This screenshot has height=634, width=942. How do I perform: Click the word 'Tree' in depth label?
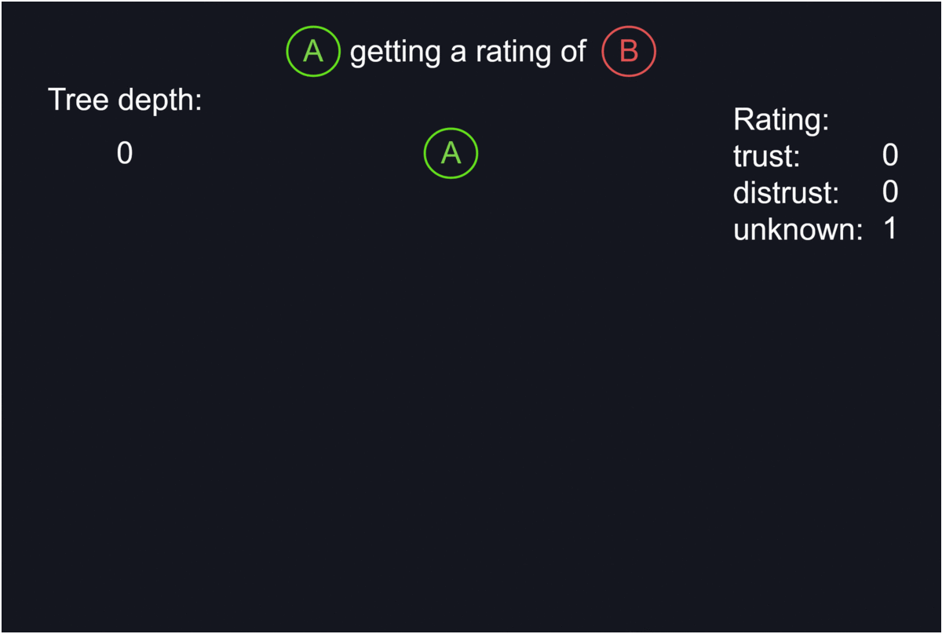pos(79,100)
